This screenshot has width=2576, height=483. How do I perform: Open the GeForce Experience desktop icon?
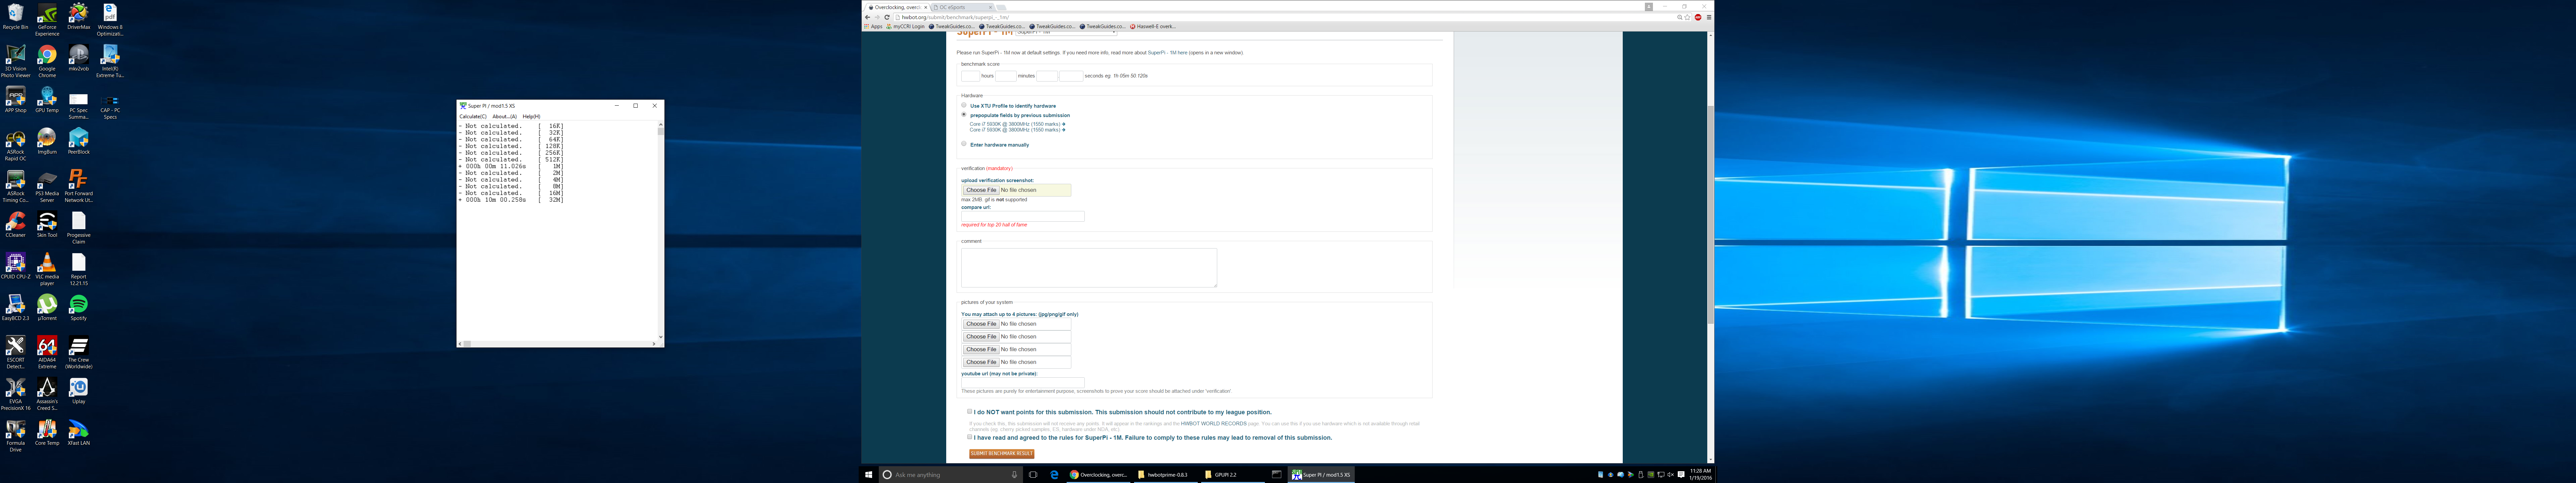47,20
